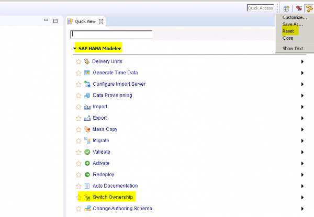This screenshot has height=217, width=314.
Task: Click the Switch Ownership icon
Action: pyautogui.click(x=87, y=198)
